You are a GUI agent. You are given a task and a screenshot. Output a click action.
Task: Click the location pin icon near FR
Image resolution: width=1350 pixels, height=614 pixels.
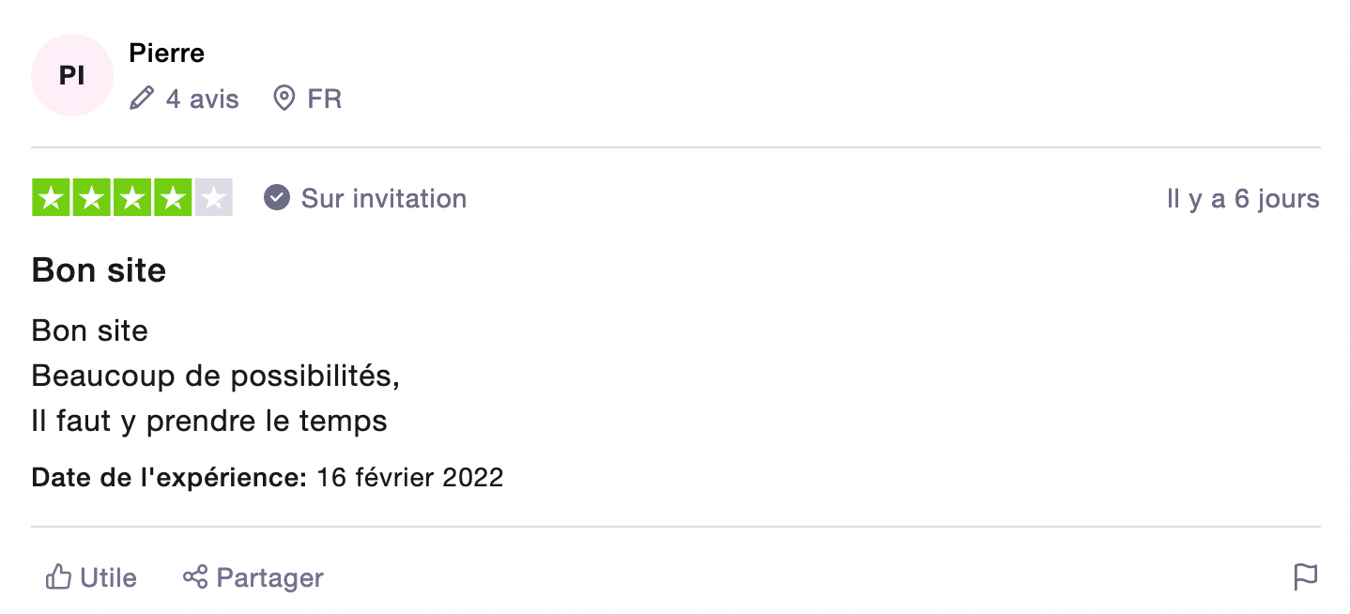(x=284, y=99)
